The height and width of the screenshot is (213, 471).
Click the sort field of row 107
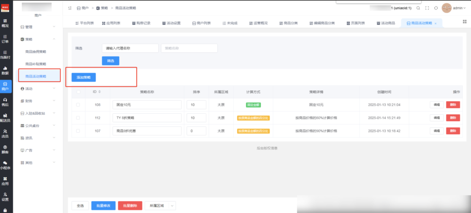(196, 131)
